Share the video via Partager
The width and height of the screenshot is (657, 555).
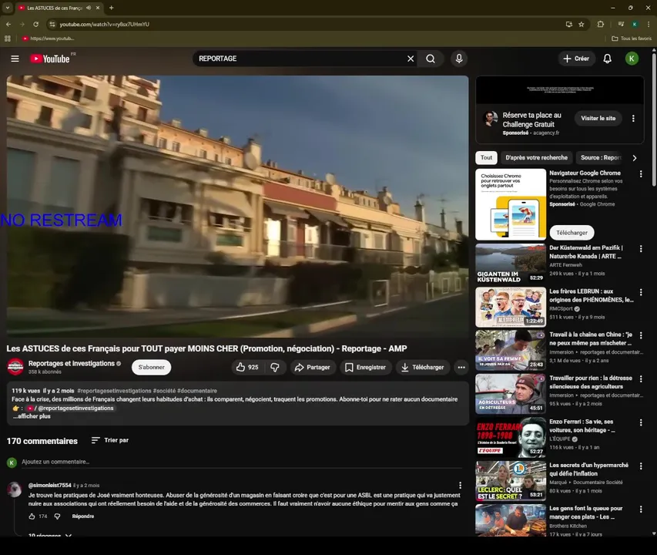[x=313, y=367]
